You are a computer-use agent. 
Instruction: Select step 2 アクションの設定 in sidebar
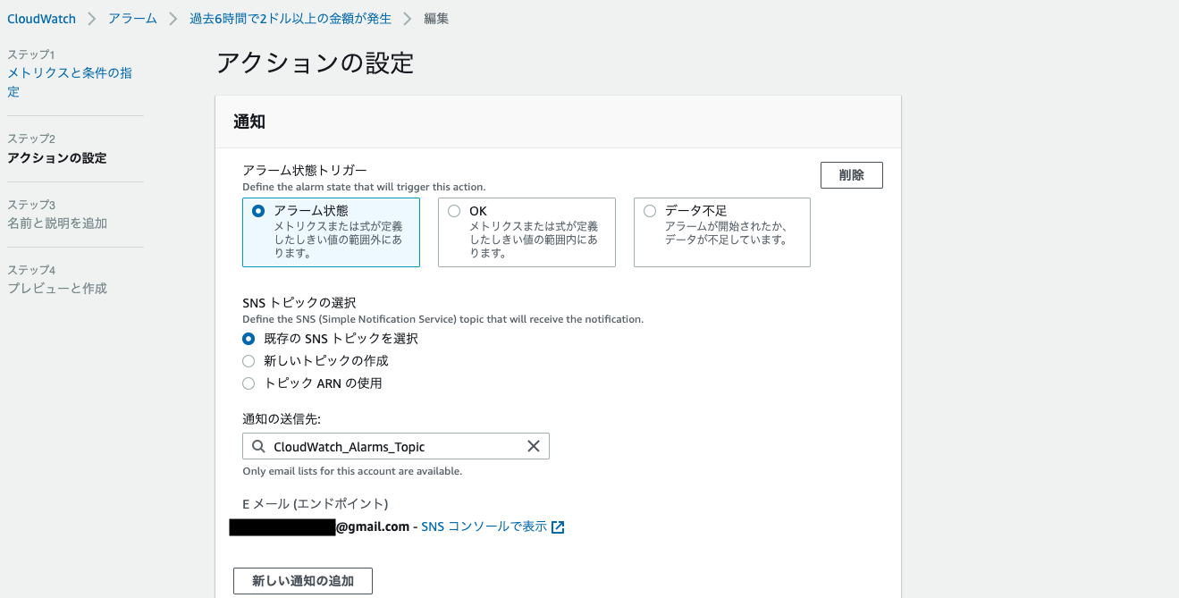coord(57,158)
